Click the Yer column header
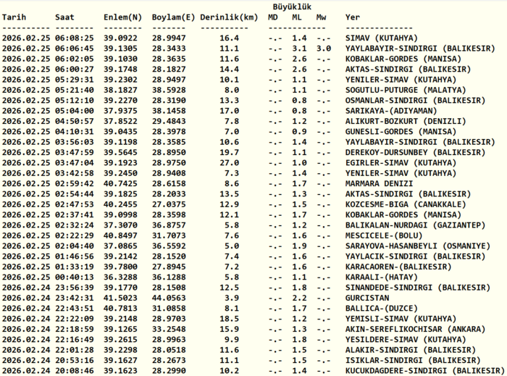 pos(353,17)
